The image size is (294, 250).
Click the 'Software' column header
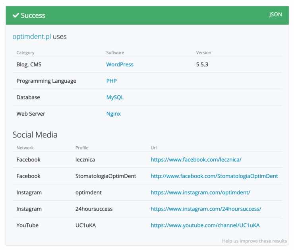[115, 53]
